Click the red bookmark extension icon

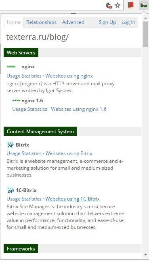coord(131,5)
